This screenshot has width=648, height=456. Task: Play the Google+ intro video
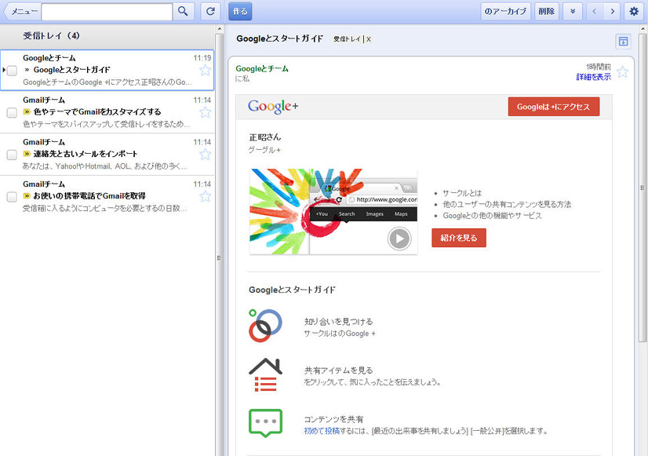pos(399,239)
